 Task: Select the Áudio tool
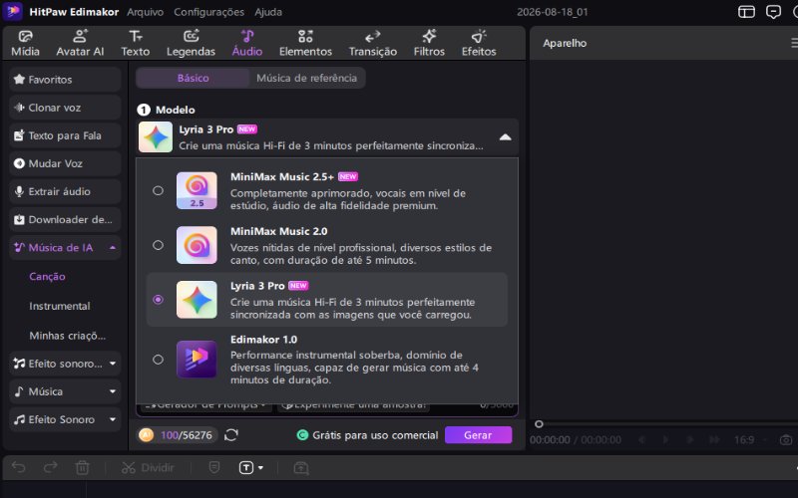247,43
